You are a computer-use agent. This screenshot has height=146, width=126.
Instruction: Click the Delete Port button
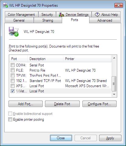(62, 104)
